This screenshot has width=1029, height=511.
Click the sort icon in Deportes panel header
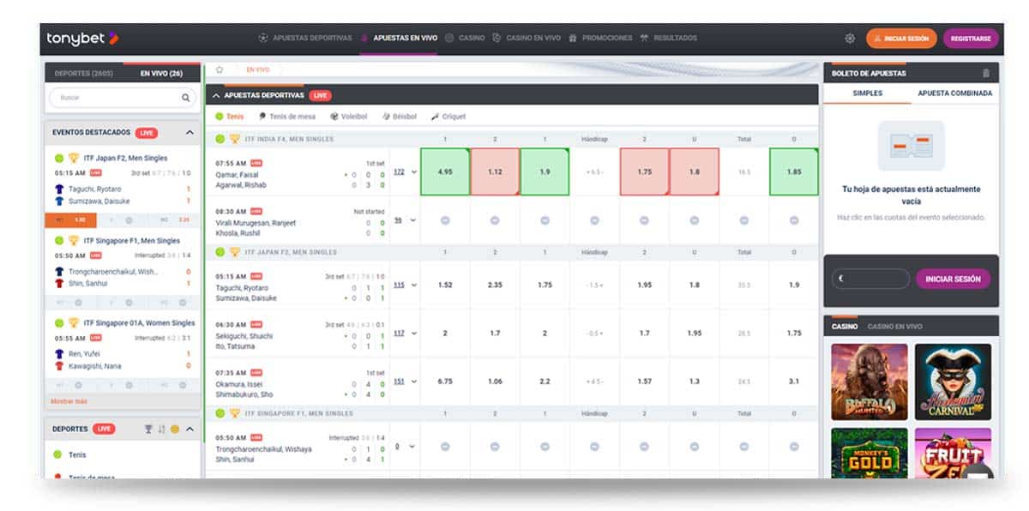161,429
